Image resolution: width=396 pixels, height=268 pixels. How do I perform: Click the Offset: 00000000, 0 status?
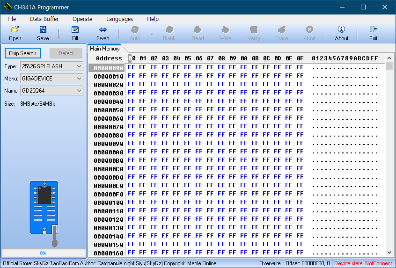pos(308,263)
